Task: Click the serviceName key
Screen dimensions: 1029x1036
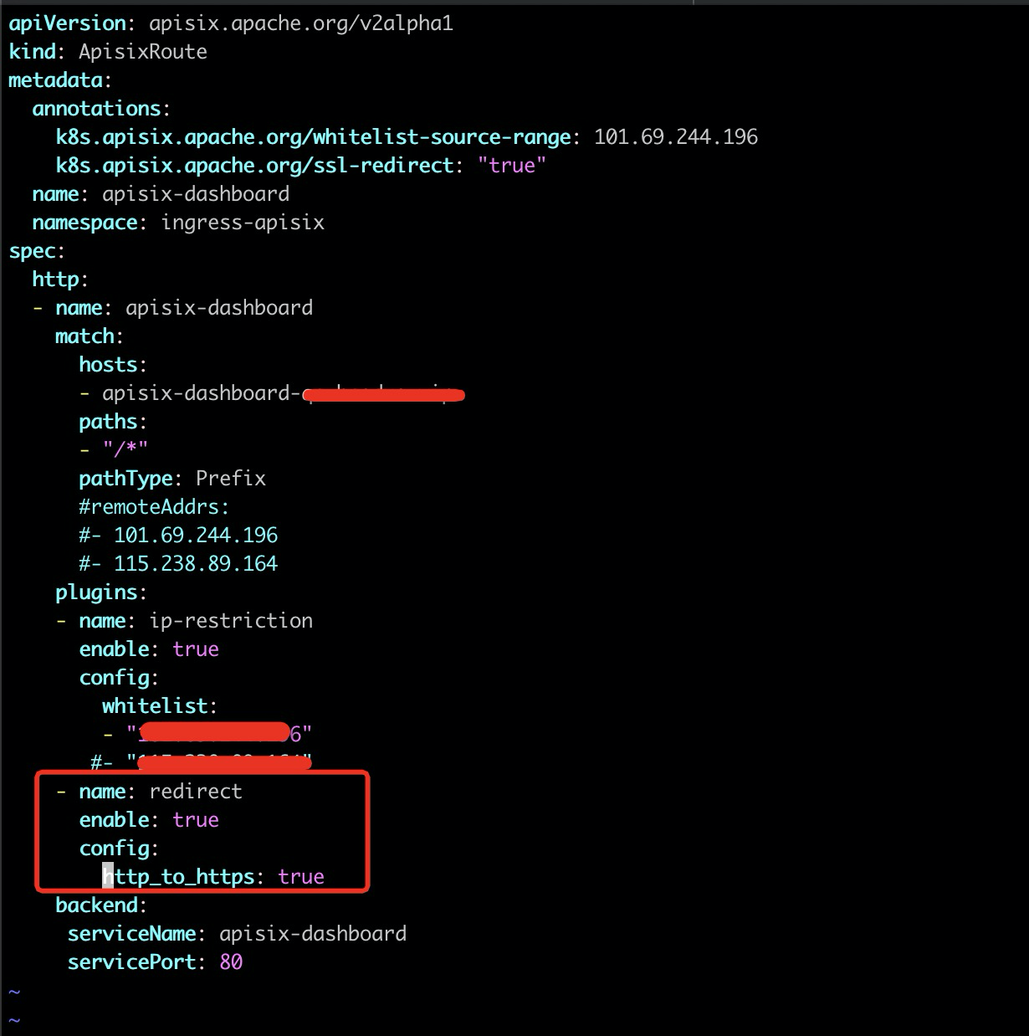Action: coord(131,934)
